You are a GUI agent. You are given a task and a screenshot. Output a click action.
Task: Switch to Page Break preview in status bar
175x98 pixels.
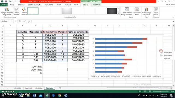tap(150, 91)
